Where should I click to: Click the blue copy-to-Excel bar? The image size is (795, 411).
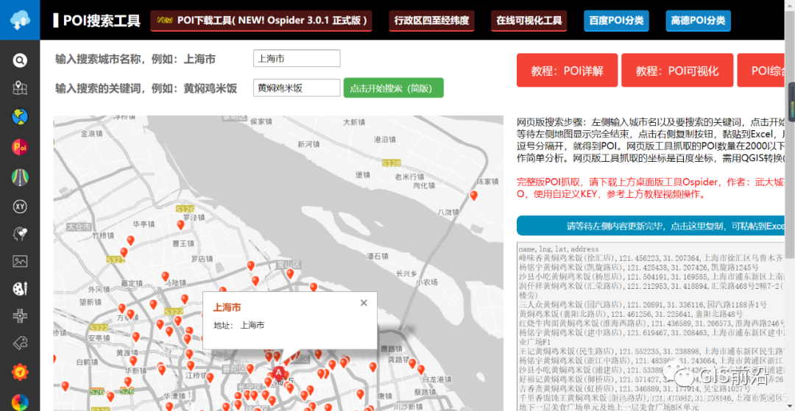coord(651,226)
